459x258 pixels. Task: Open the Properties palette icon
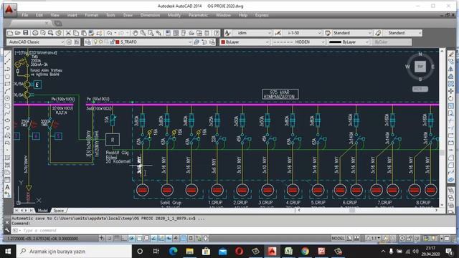click(168, 33)
